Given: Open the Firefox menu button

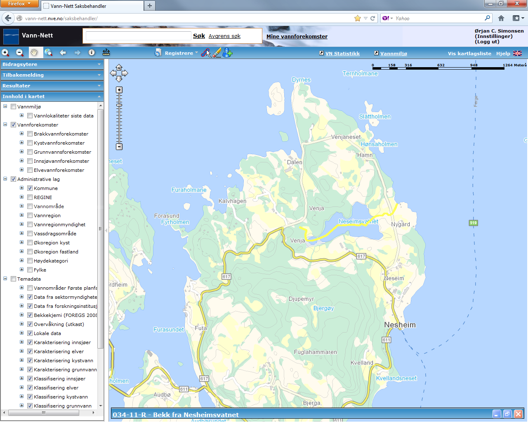Looking at the screenshot, I should (x=19, y=4).
